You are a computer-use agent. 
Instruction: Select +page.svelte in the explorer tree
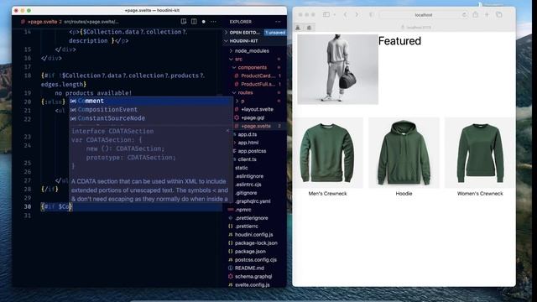coord(257,126)
